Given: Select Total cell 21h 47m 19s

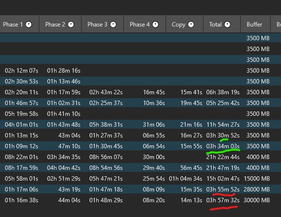Looking at the screenshot, I should pos(223,168).
